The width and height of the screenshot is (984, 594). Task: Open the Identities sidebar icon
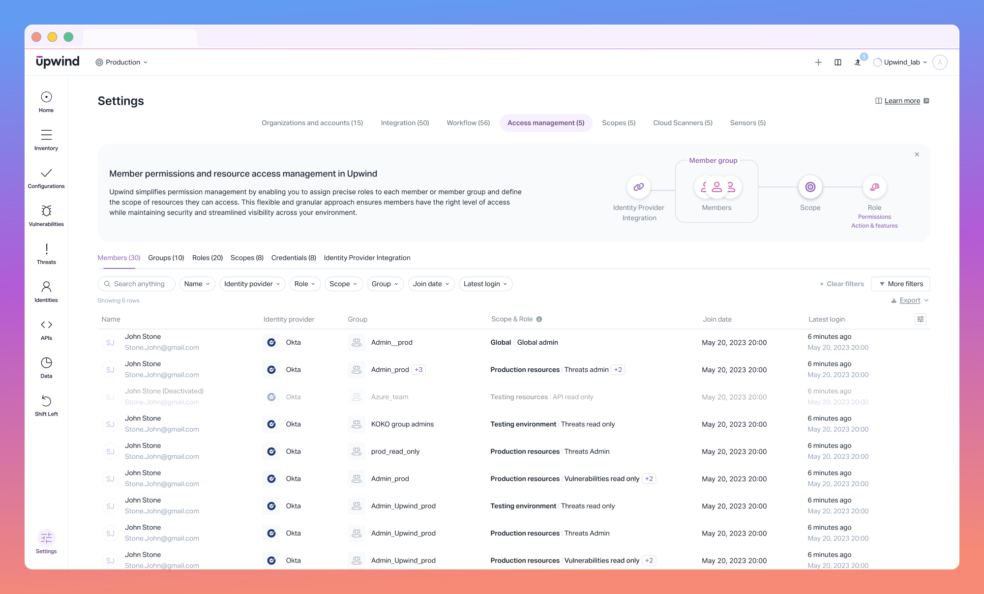point(46,287)
